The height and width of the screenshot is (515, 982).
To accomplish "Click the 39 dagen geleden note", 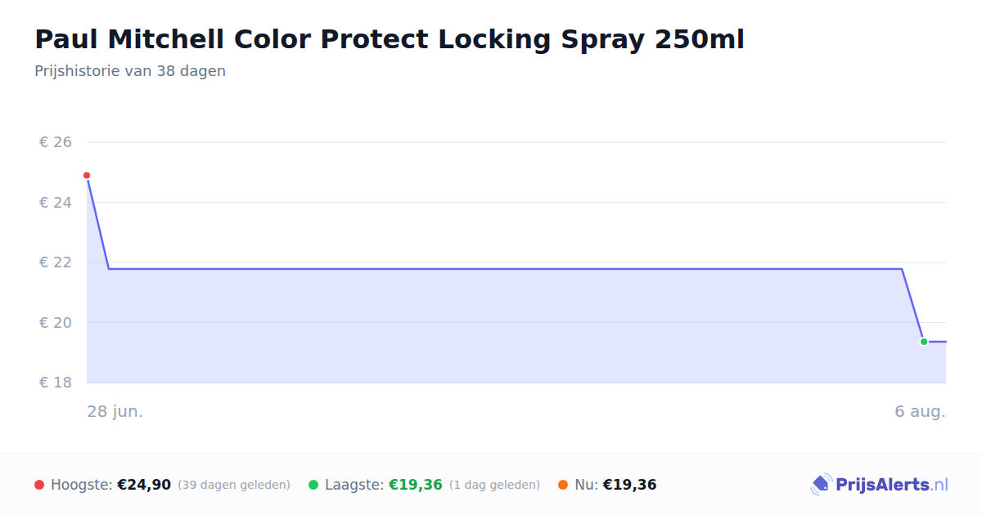I will 234,485.
